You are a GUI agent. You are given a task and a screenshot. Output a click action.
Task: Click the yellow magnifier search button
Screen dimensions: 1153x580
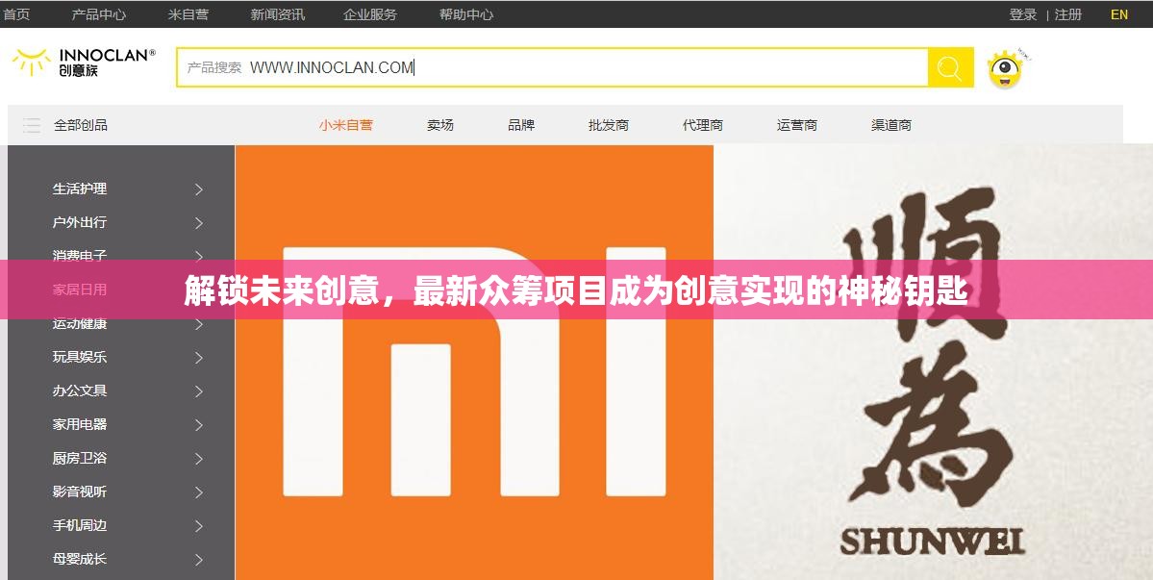[x=950, y=67]
